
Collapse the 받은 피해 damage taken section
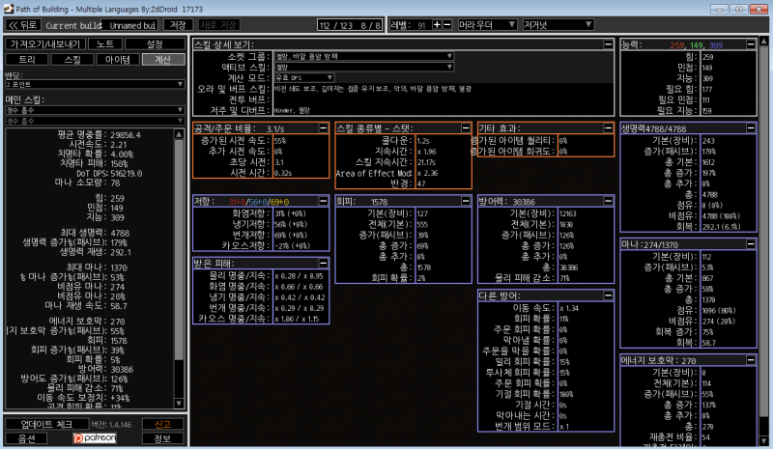pyautogui.click(x=323, y=263)
